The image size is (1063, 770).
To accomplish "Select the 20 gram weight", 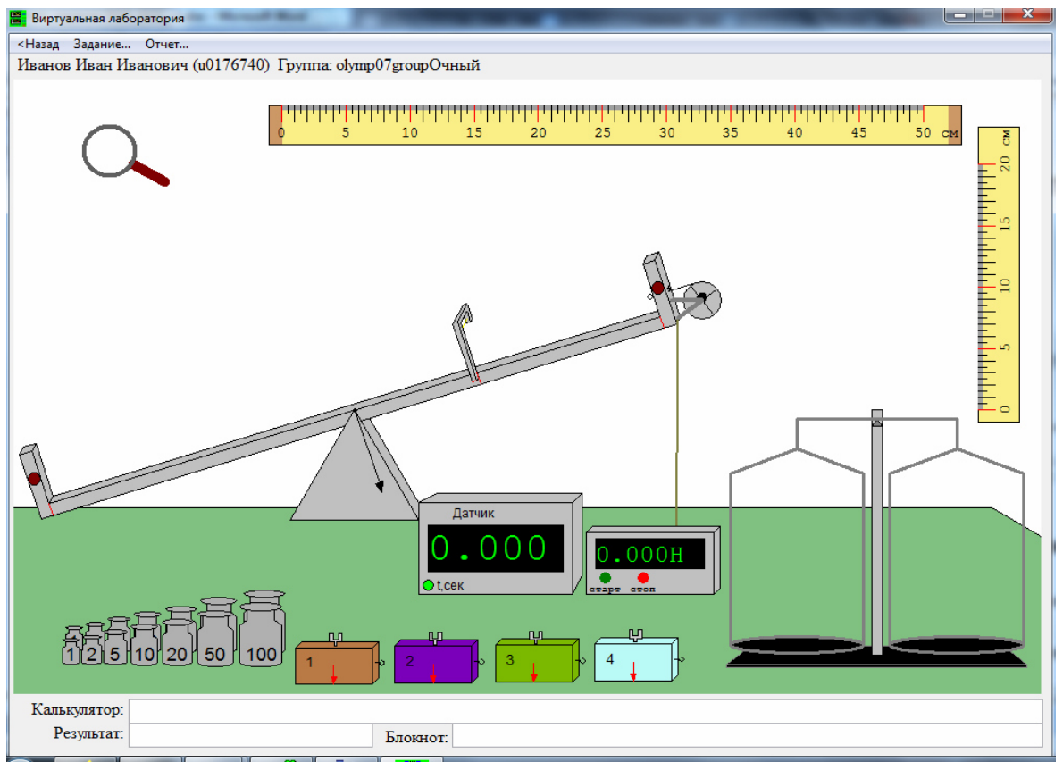I will [179, 637].
